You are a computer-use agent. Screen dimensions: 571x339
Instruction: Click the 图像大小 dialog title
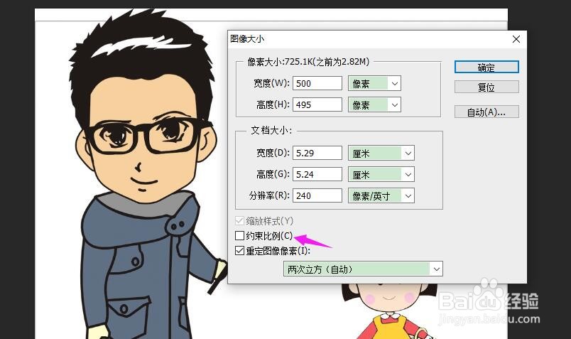[x=247, y=38]
